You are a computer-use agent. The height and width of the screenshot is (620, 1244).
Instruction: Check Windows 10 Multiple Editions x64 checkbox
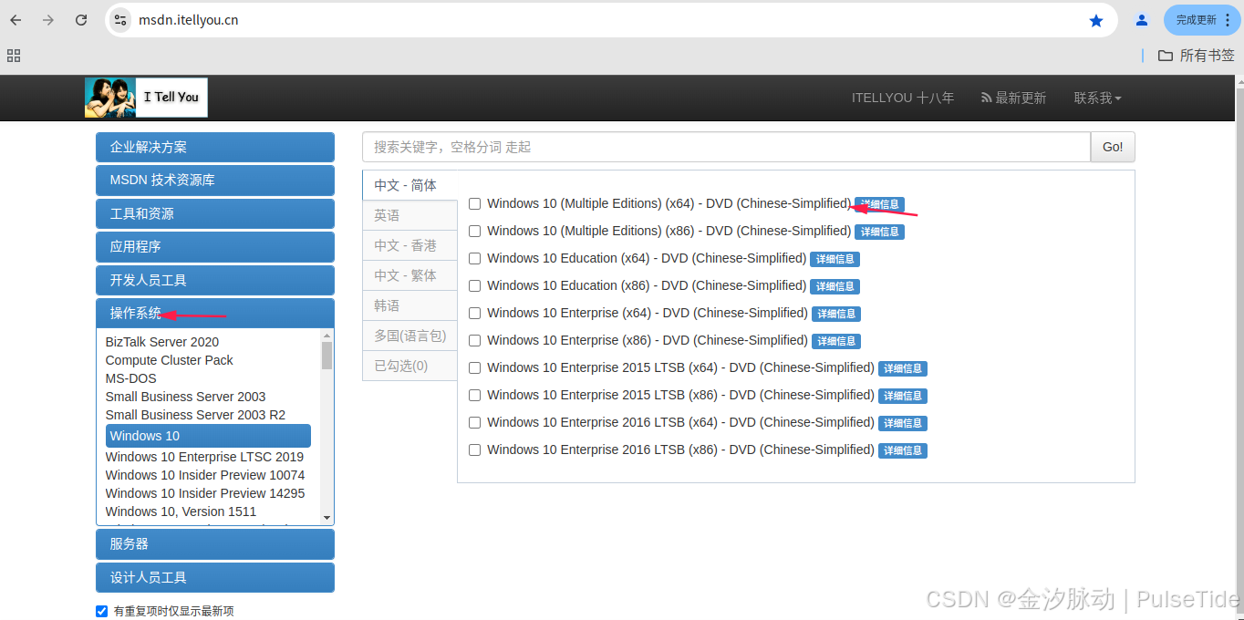tap(474, 204)
